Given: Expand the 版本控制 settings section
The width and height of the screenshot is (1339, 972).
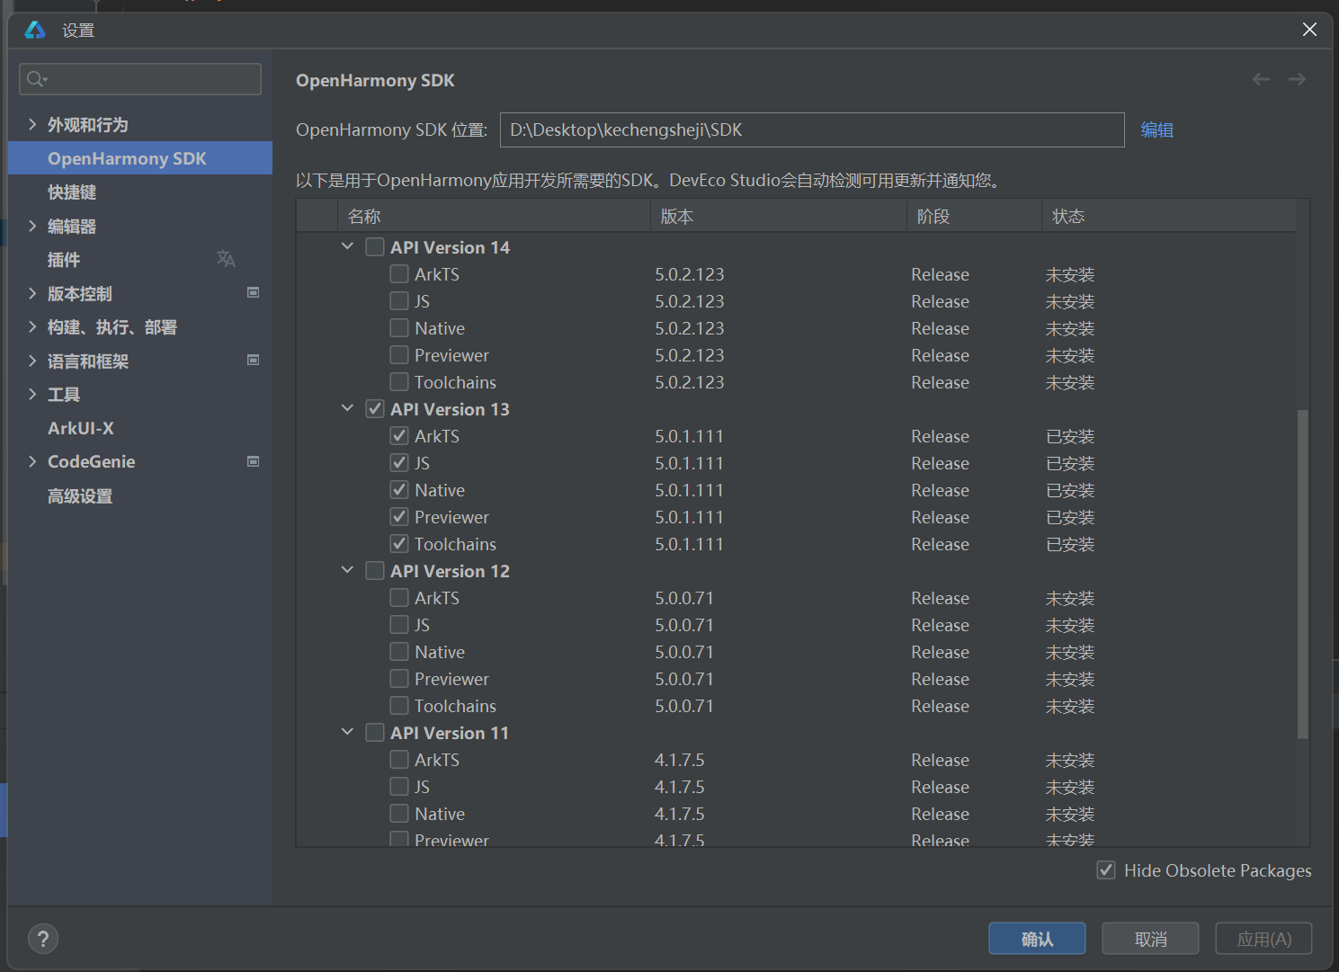Looking at the screenshot, I should (32, 293).
